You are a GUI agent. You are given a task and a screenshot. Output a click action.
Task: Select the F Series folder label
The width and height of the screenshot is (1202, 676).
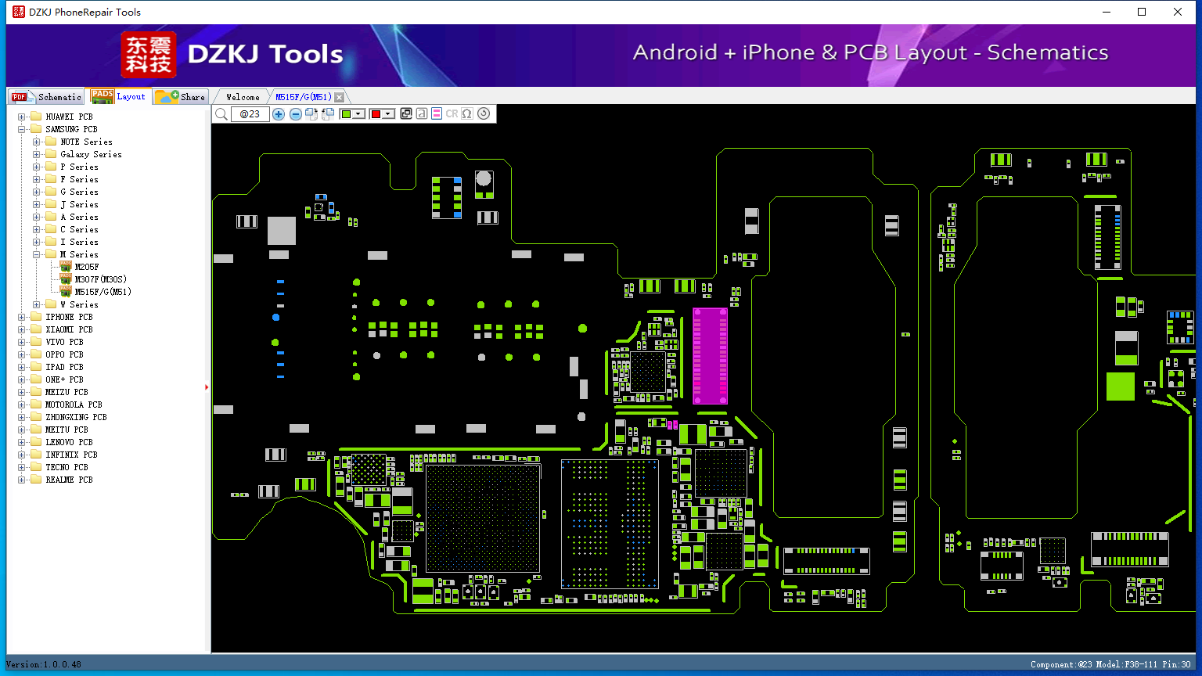point(79,179)
